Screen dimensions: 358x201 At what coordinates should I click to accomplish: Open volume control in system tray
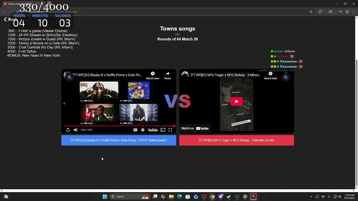[x=340, y=197]
